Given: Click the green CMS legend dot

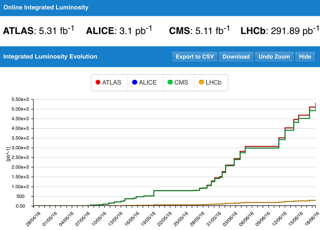Looking at the screenshot, I should (170, 82).
